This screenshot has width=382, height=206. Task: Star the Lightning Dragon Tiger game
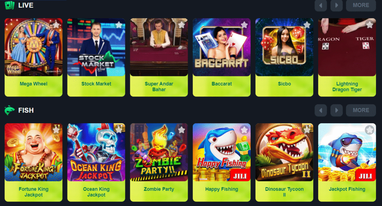click(370, 25)
